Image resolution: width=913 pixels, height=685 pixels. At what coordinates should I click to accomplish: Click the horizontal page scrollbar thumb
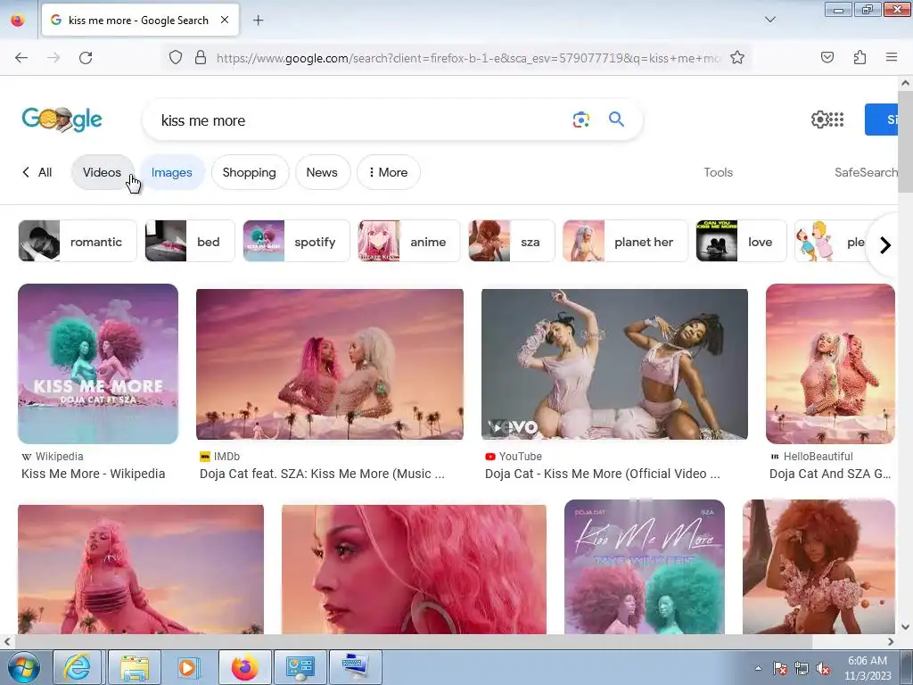click(x=412, y=641)
